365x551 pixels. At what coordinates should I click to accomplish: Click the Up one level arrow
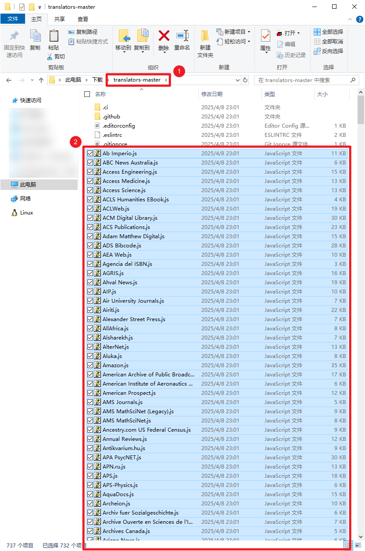tap(41, 80)
